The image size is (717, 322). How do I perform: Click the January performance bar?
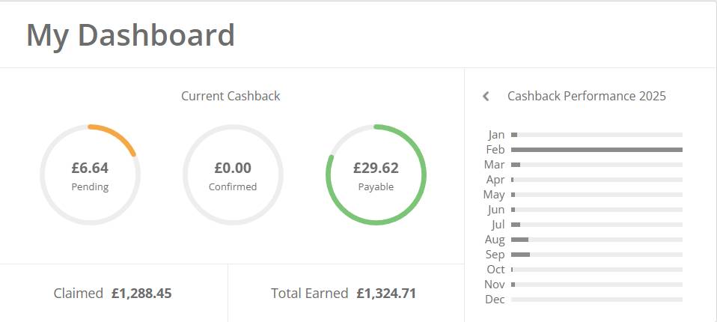tap(596, 135)
